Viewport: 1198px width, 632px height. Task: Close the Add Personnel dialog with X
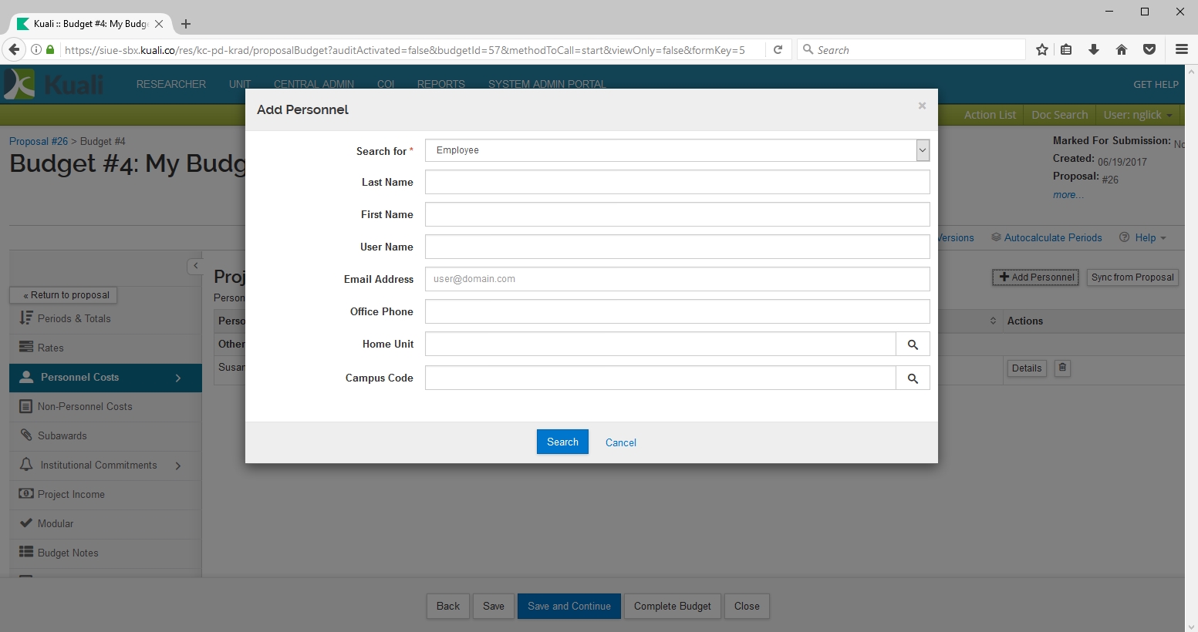(x=922, y=106)
